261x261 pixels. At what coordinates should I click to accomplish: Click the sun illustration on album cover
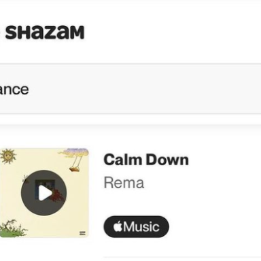coord(8,156)
